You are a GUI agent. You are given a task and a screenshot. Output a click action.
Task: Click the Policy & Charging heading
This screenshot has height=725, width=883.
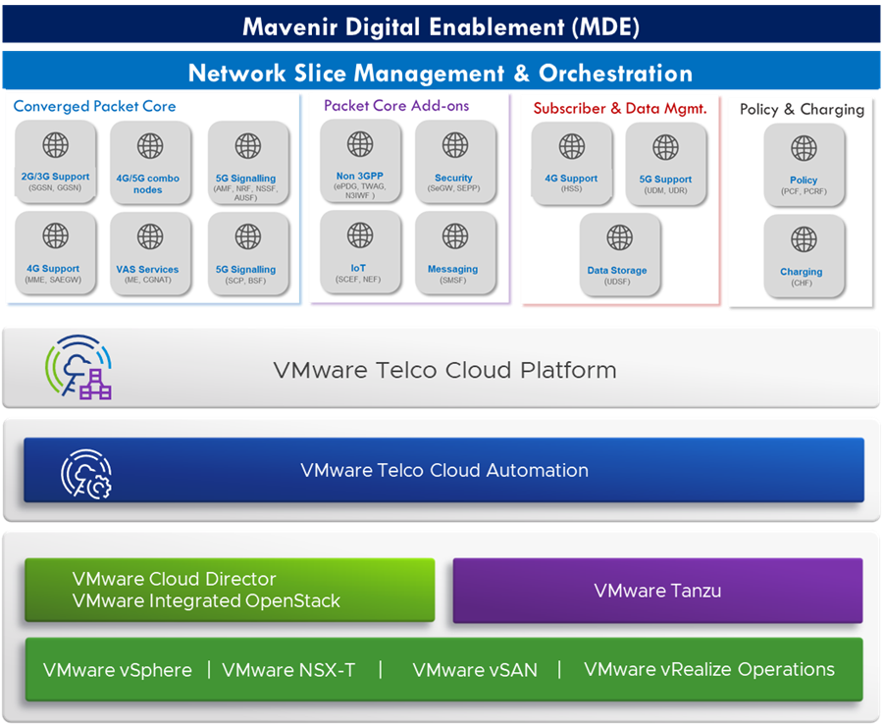tap(802, 109)
